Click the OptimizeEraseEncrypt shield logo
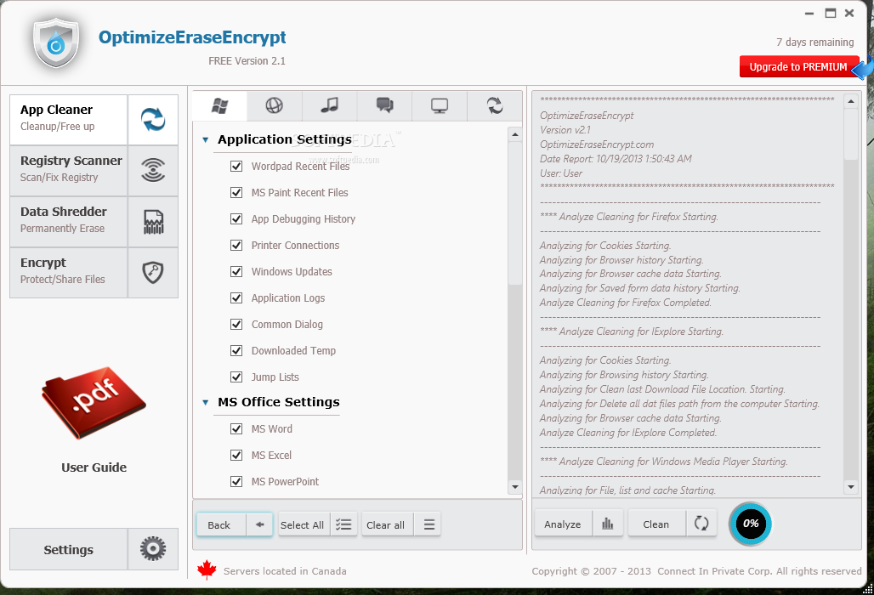The width and height of the screenshot is (874, 595). (x=56, y=42)
